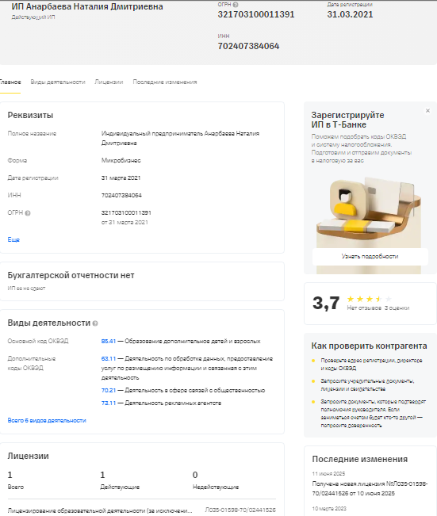Open the Главное tab
This screenshot has width=437, height=516.
[10, 82]
